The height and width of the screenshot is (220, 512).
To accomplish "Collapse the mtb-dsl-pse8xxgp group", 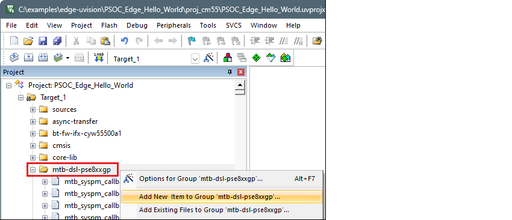I will coord(33,170).
